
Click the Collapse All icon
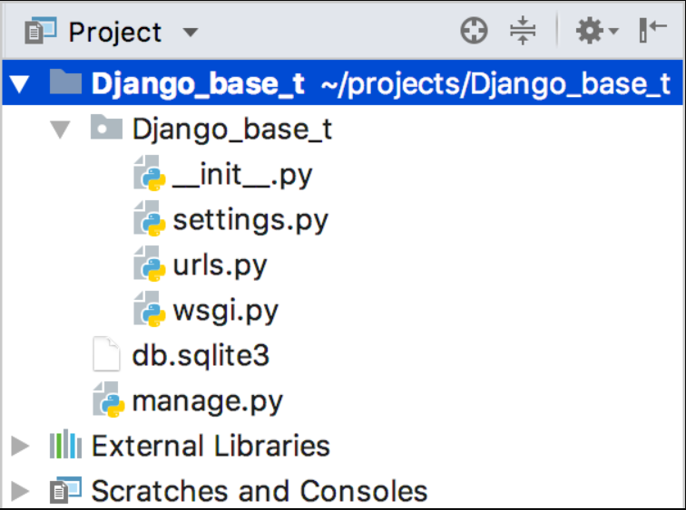[x=523, y=31]
